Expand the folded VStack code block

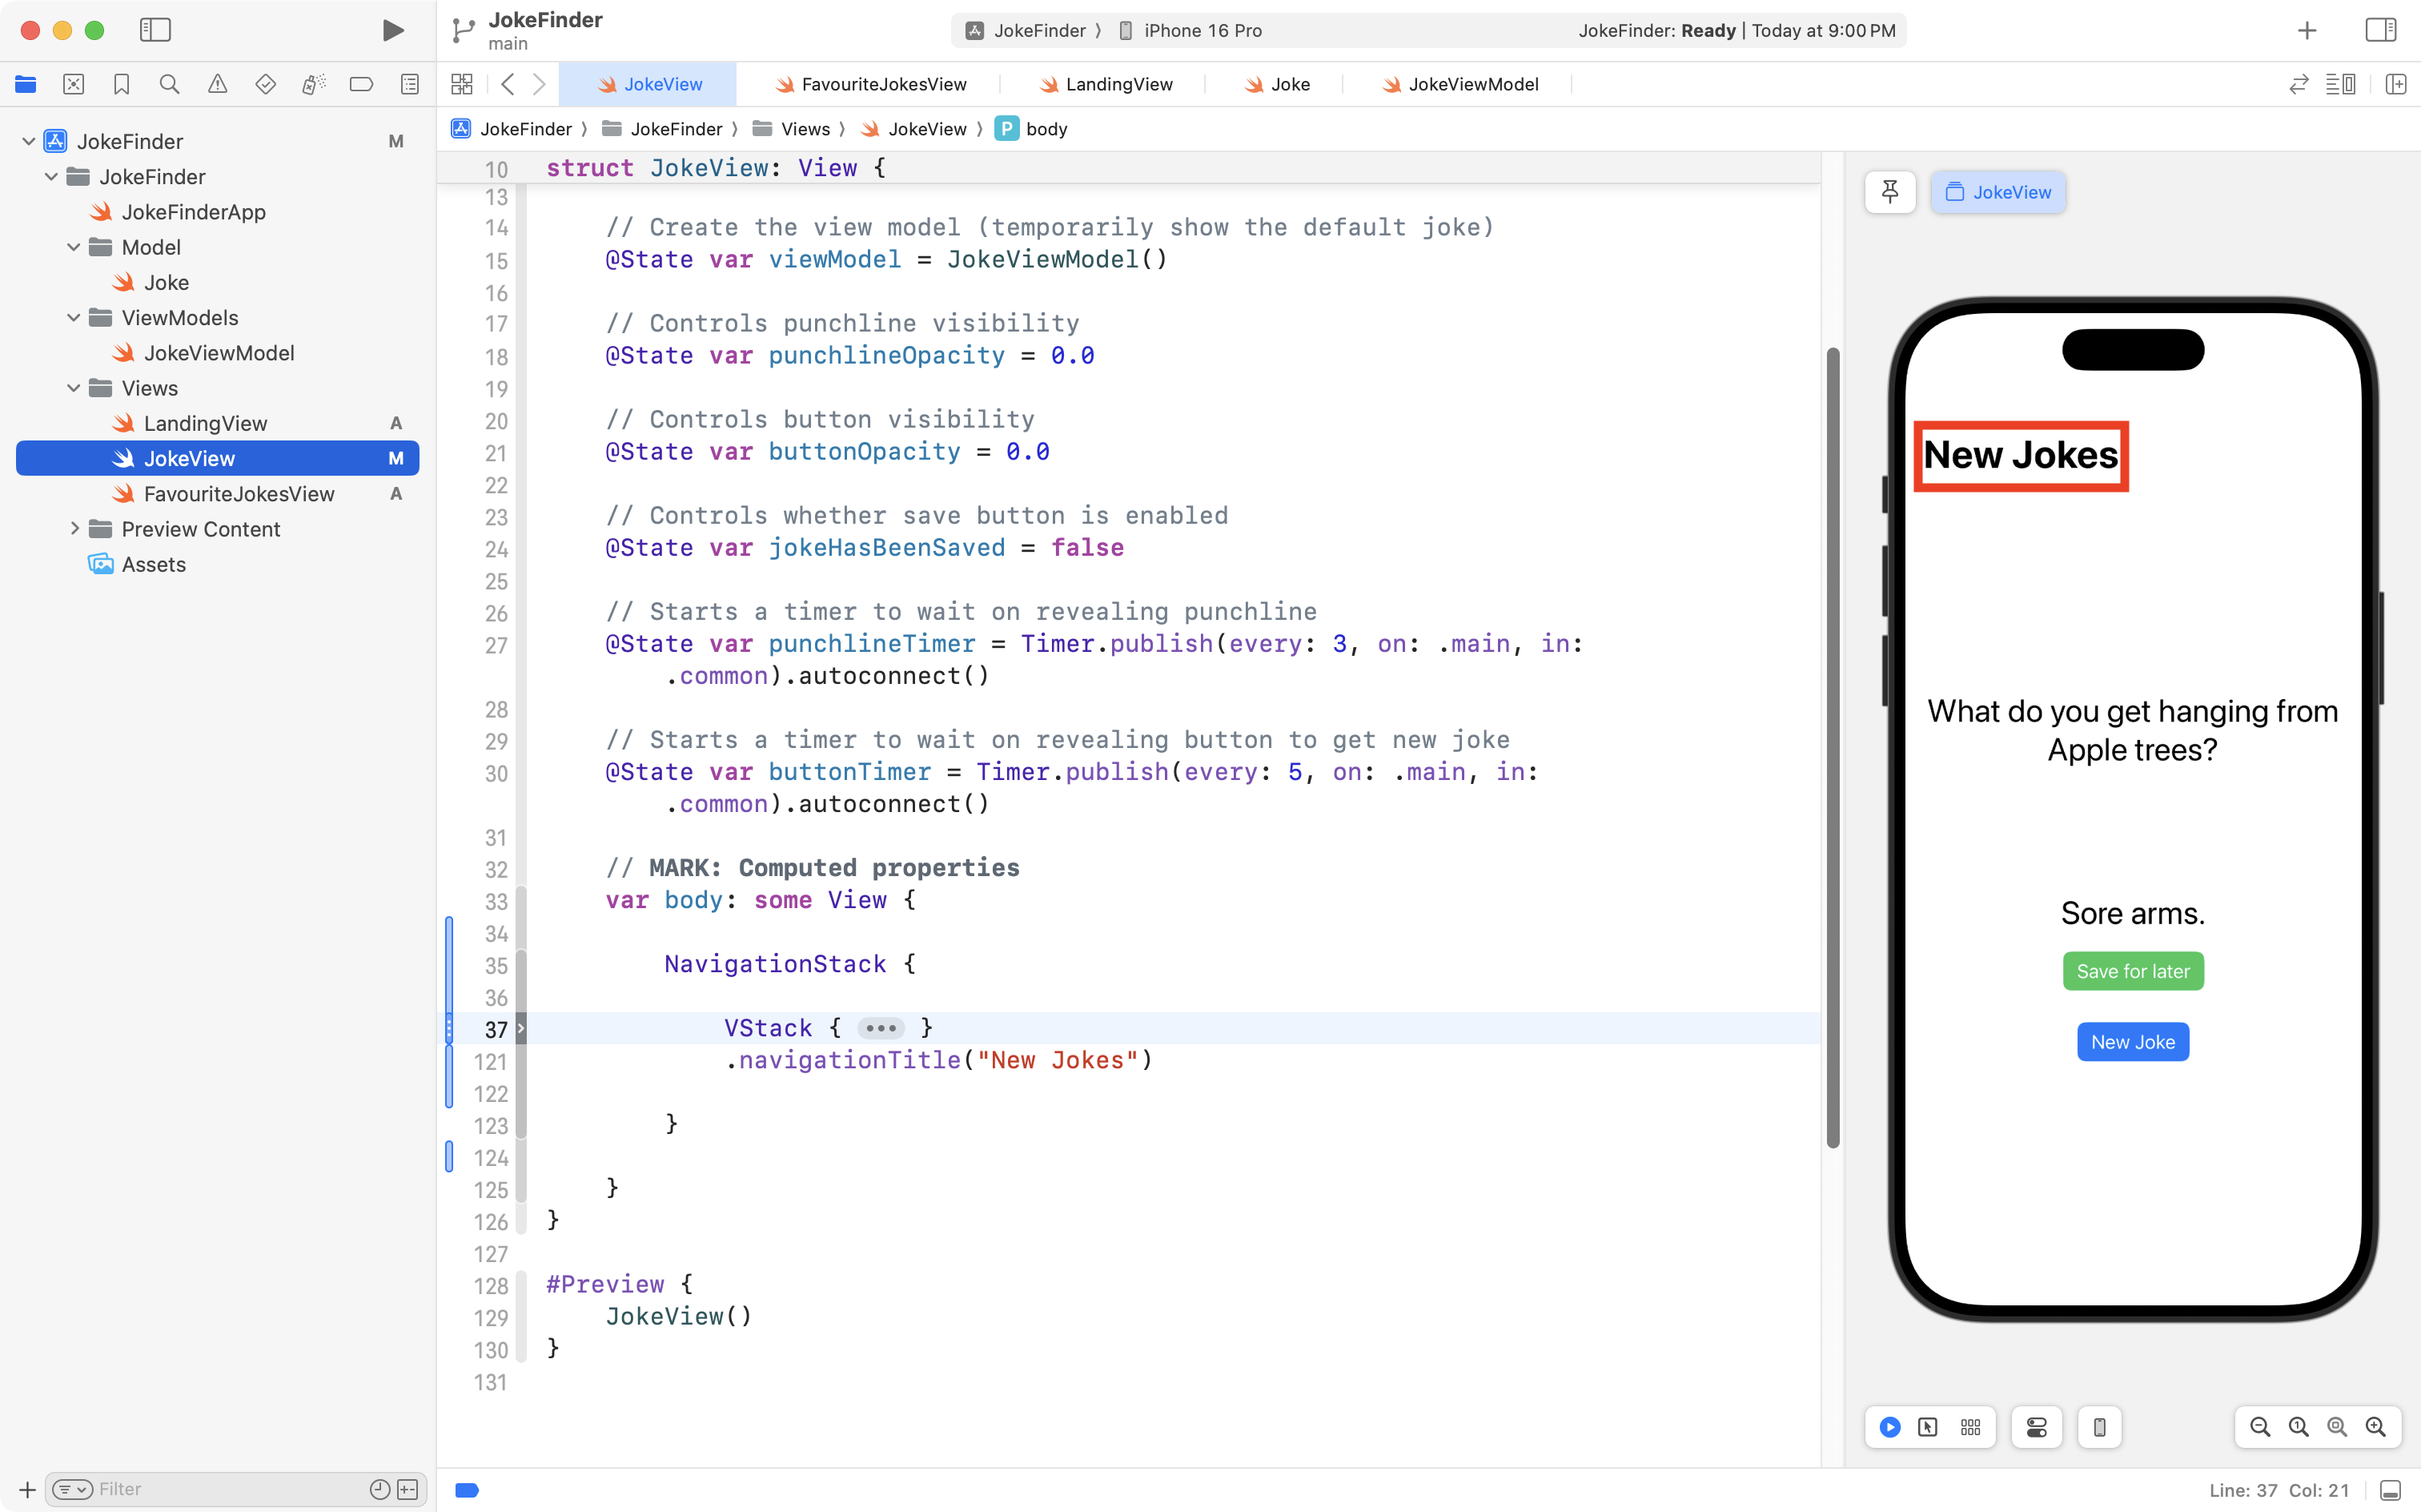click(x=880, y=1028)
